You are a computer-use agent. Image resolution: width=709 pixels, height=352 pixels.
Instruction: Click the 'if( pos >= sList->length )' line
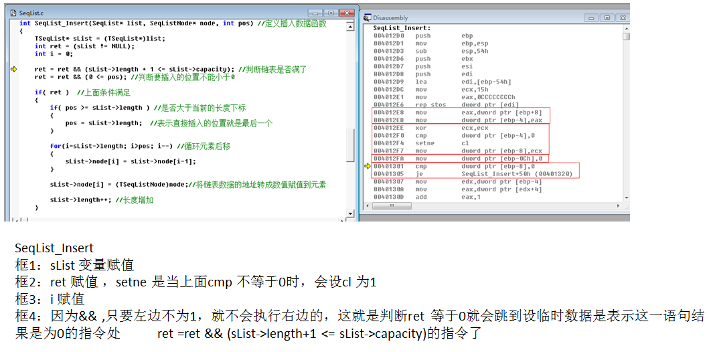point(148,108)
